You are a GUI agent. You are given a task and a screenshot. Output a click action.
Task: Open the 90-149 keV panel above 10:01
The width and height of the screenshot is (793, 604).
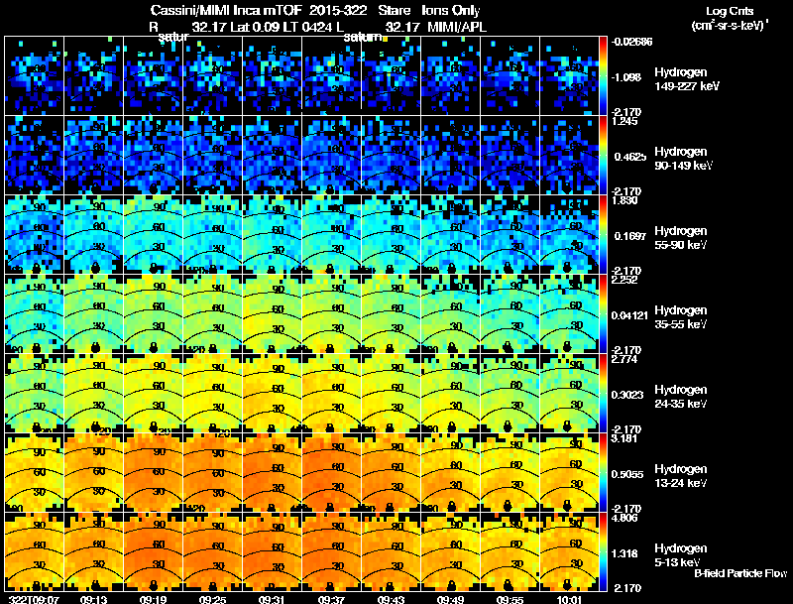(569, 155)
